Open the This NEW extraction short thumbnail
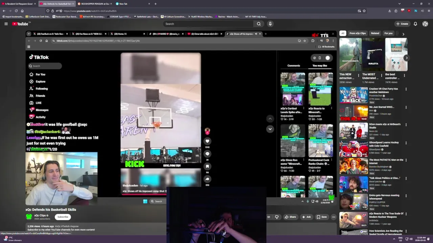Viewport: 433px width, 243px height. click(x=350, y=55)
